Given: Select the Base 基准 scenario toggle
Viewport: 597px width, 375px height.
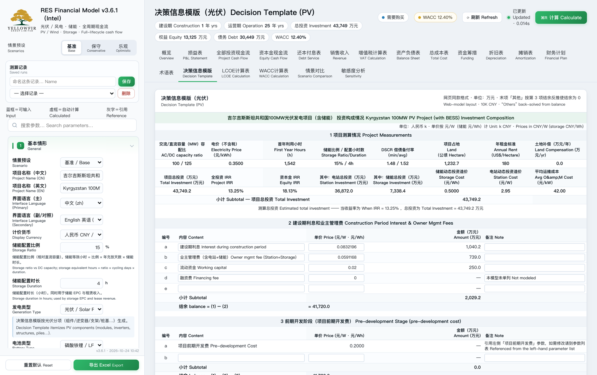Looking at the screenshot, I should tap(72, 48).
